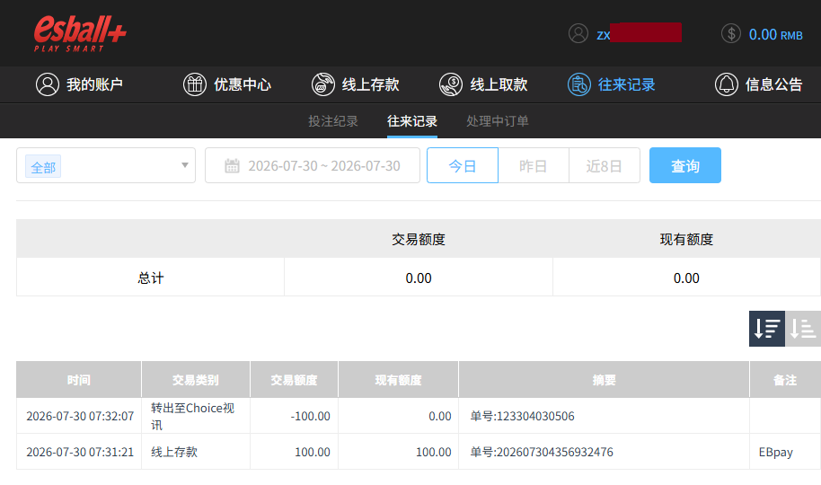Open the 线上存款 menu label

click(371, 84)
